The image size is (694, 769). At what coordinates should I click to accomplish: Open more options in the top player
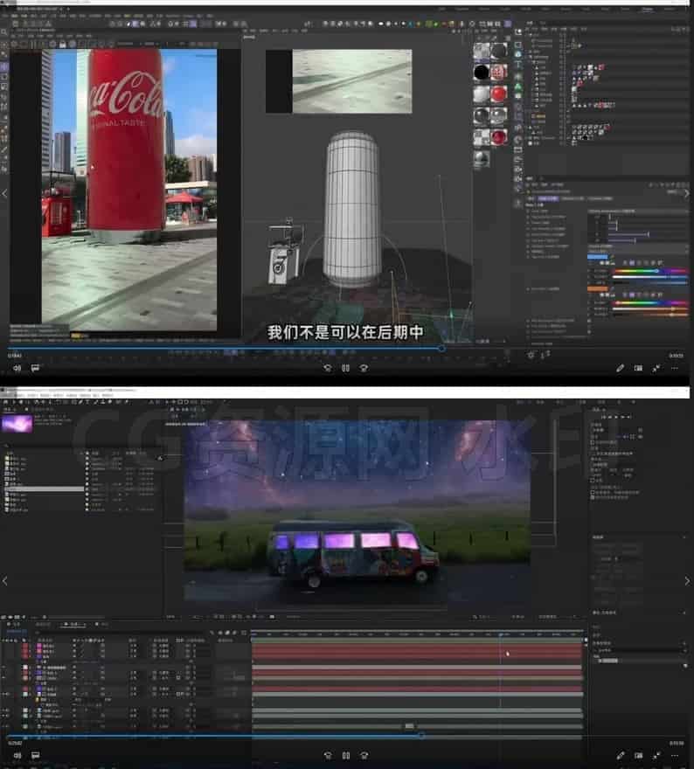(675, 368)
